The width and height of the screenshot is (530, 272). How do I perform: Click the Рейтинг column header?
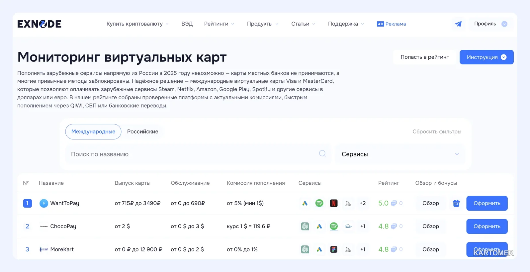389,183
